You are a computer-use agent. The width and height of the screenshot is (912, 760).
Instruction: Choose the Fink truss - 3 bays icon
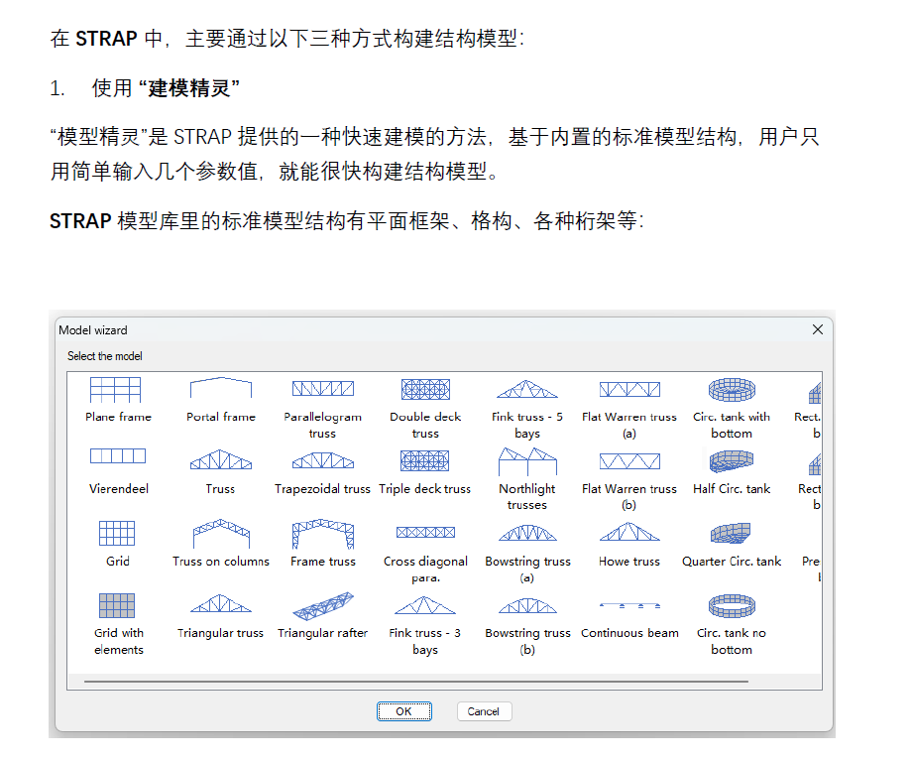[424, 606]
